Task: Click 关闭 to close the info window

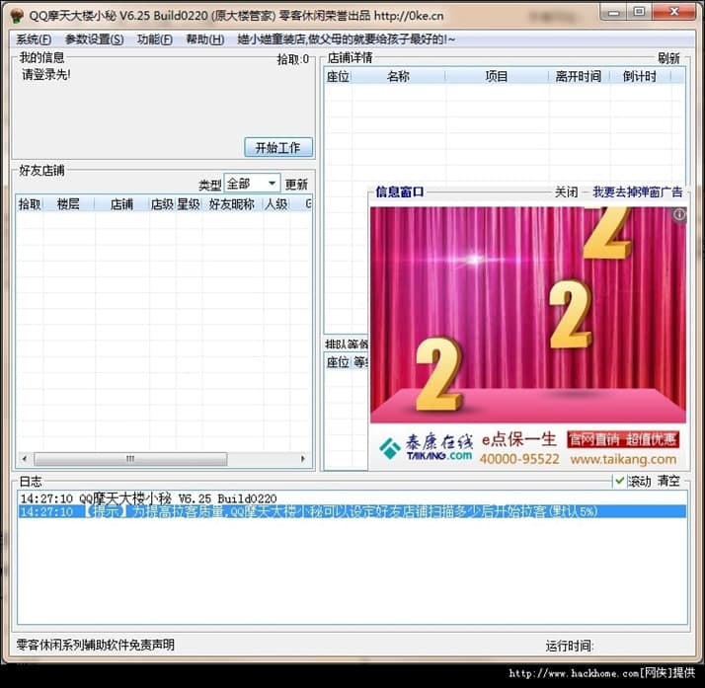Action: pos(566,192)
